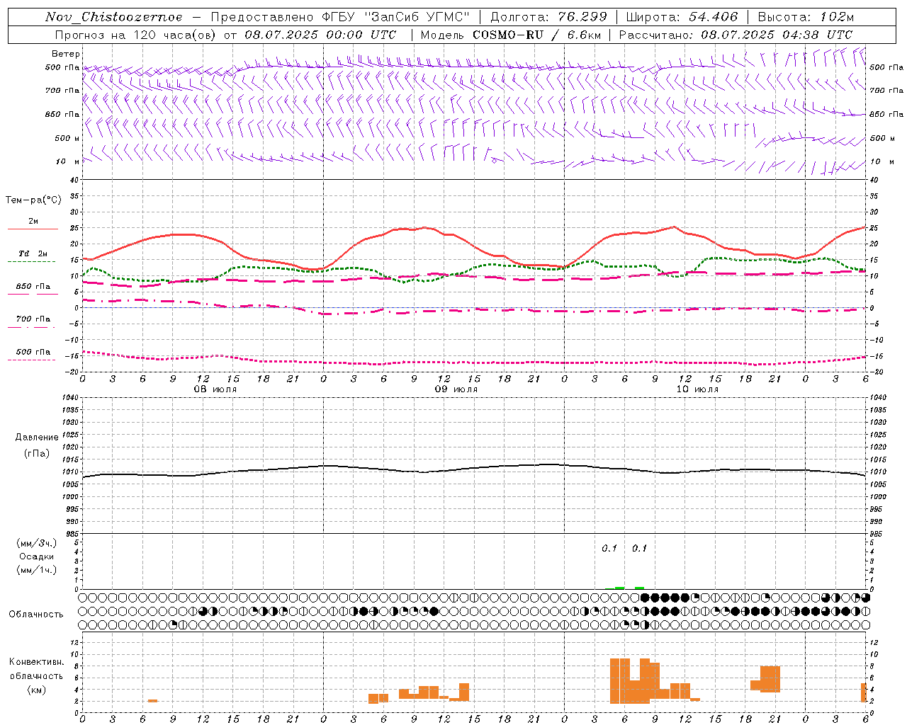
Task: Select the longitude value 76.299
Action: click(x=584, y=17)
